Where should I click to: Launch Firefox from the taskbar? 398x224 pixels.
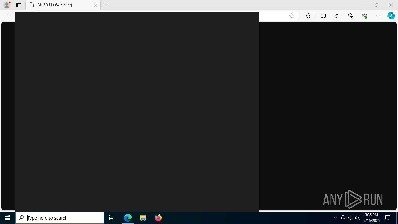158,218
